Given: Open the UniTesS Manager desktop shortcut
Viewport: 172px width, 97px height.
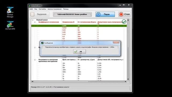Looking at the screenshot, I should pos(10,12).
